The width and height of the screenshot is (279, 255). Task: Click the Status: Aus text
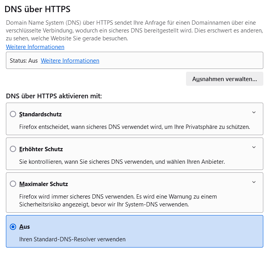24,61
